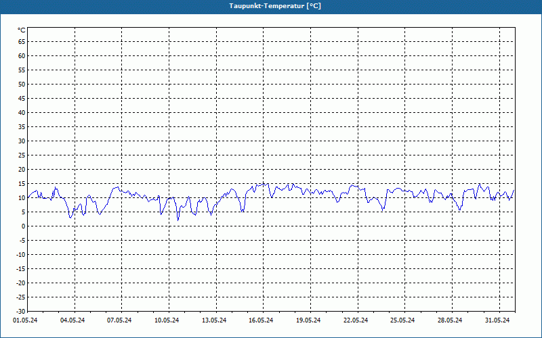Click the 28.05.24 date label
542x338 pixels.
pyautogui.click(x=450, y=320)
